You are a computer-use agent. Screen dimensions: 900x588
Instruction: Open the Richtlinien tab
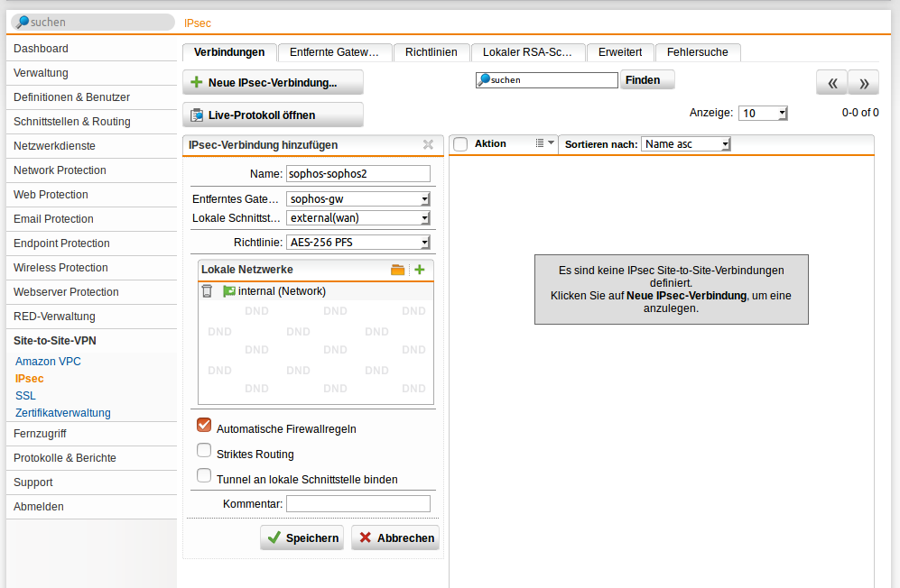point(431,52)
